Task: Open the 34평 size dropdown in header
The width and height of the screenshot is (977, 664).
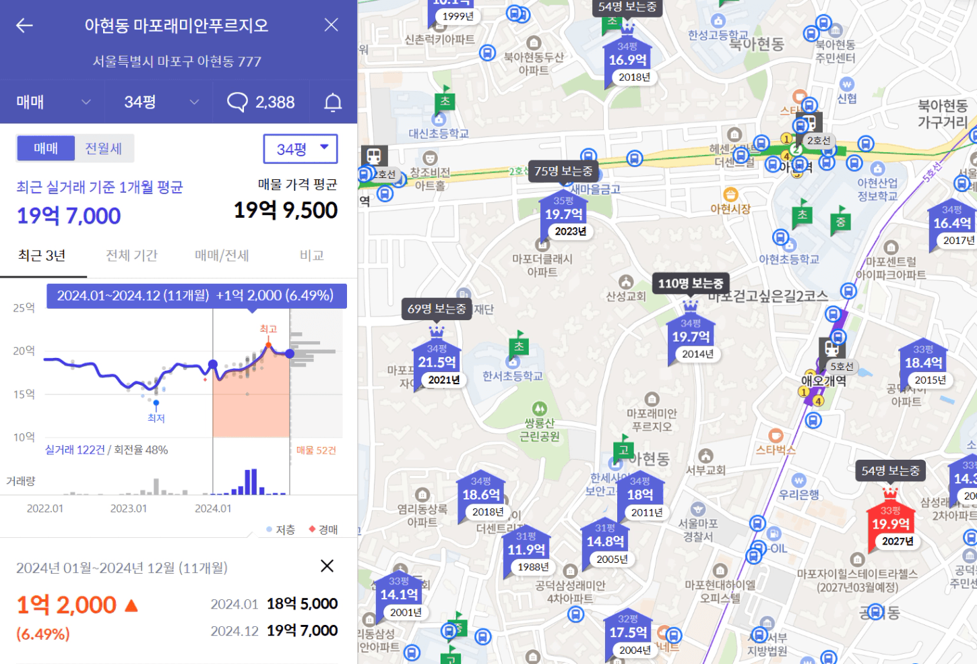Action: [160, 102]
